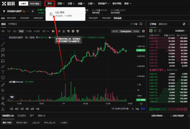This screenshot has width=190, height=129.
Task: Expand the 发现 menu
Action: [x=61, y=3]
